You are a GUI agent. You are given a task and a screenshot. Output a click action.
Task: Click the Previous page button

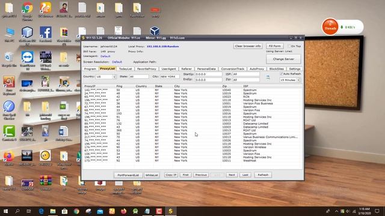(201, 175)
